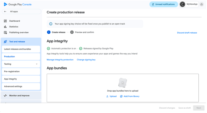
Task: Click the Discard changes button
Action: click(x=167, y=108)
